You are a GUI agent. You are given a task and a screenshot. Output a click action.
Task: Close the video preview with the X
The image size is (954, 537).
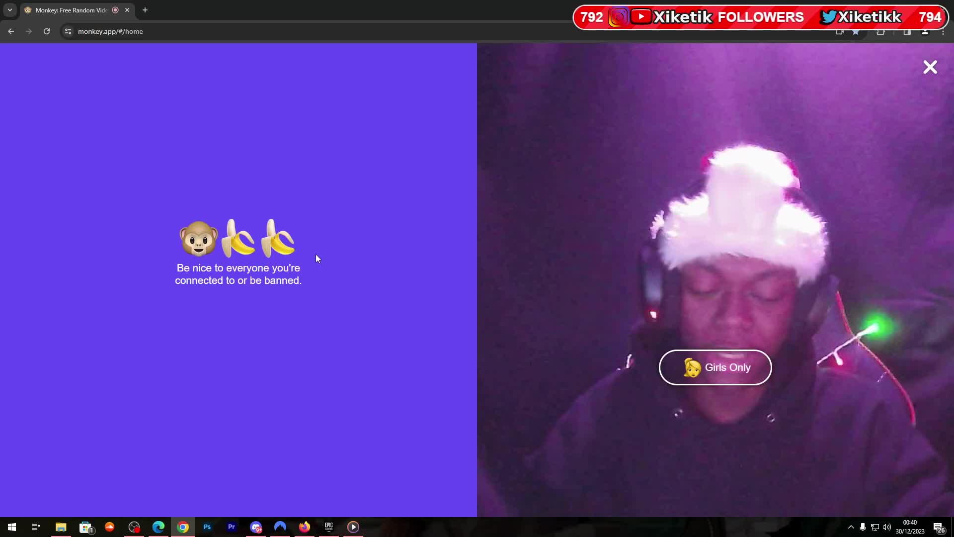(x=930, y=67)
